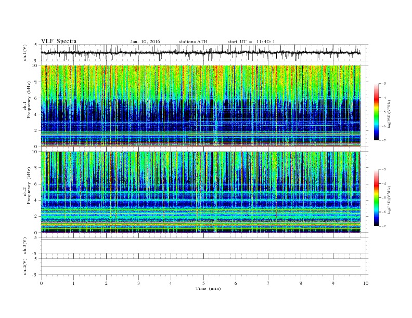Click the 'start UT = 11:40:1' label
Viewport: 412px width, 318px height.
(x=251, y=42)
